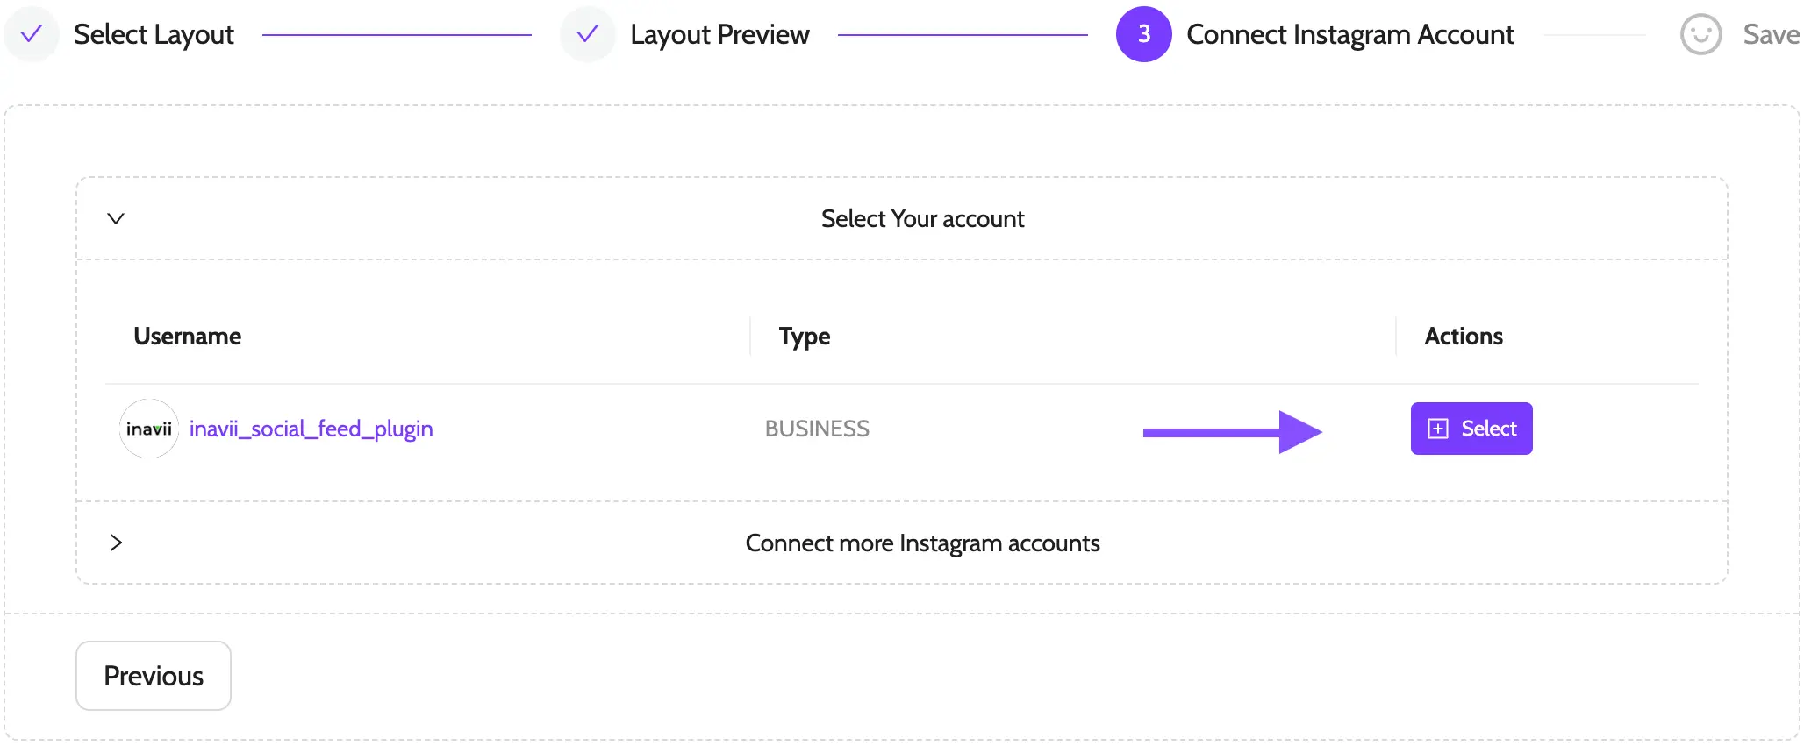
Task: Click the purple arrow pointing to Select
Action: 1232,431
